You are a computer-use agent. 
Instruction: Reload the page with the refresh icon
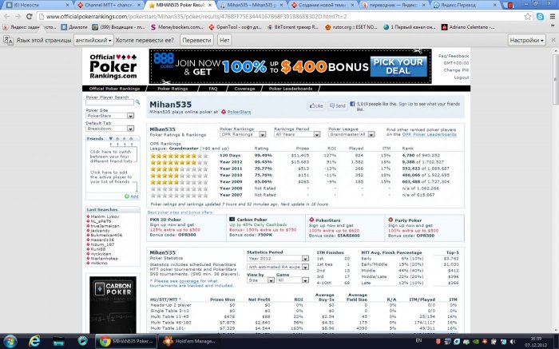[x=30, y=17]
